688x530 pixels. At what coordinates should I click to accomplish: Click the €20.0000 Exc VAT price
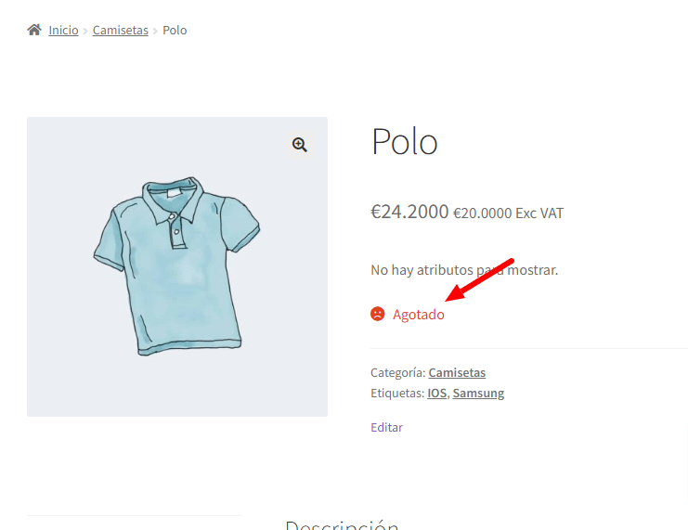pos(508,213)
